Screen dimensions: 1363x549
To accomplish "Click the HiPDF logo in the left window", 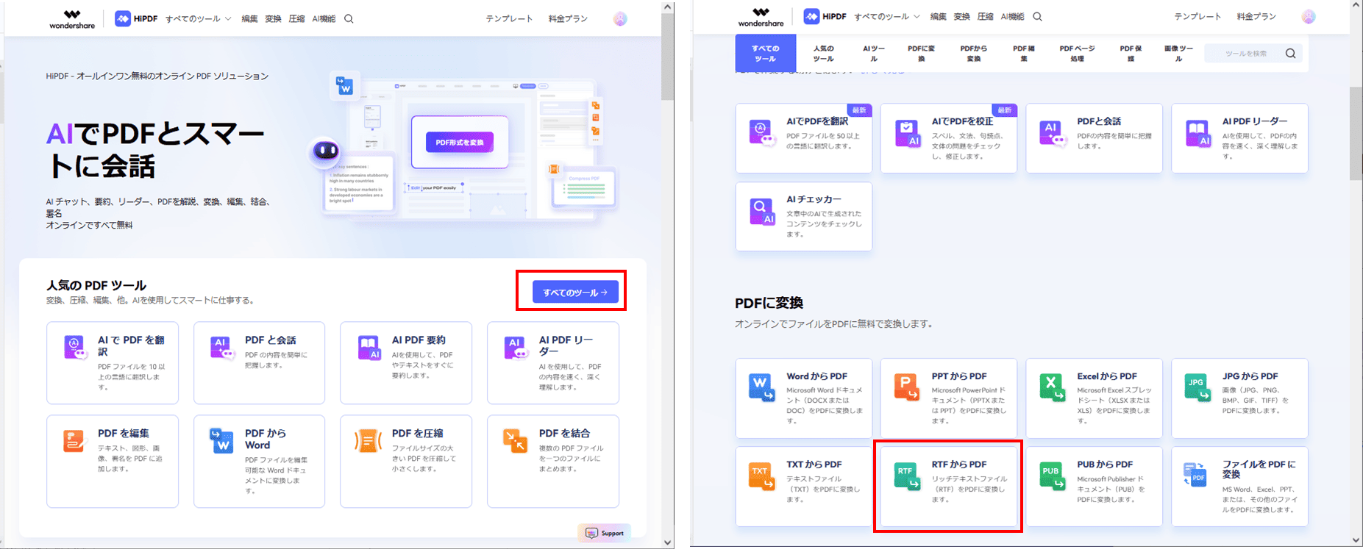I will 137,18.
